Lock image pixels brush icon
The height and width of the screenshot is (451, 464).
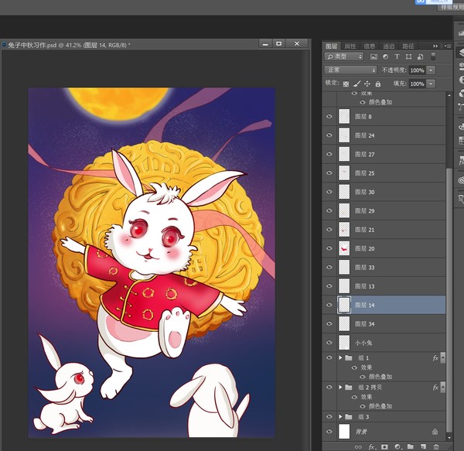357,84
